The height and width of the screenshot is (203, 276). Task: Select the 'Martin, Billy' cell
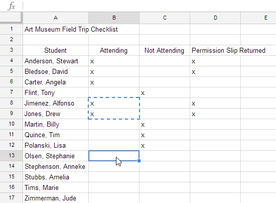[x=56, y=125]
